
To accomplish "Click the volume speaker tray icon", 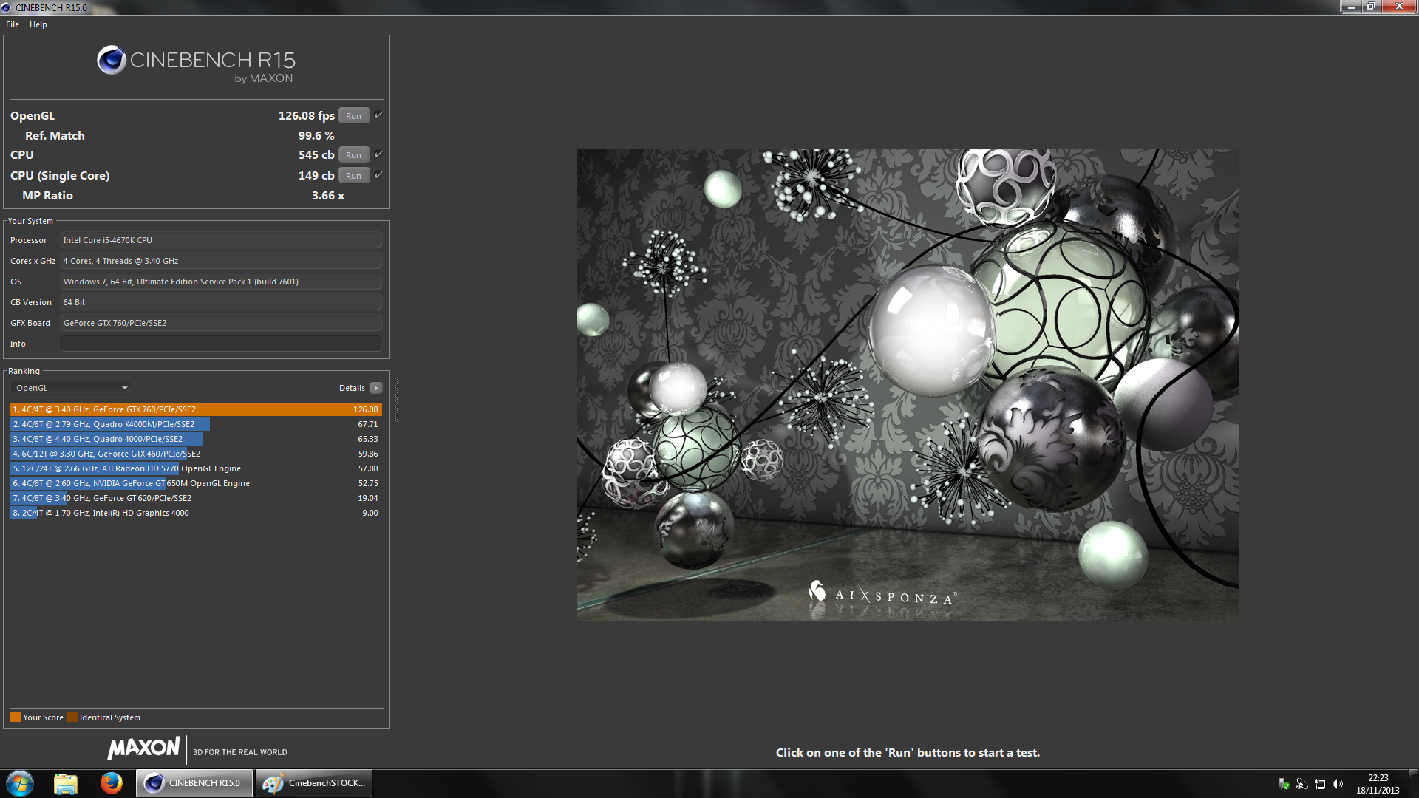I will (x=1338, y=784).
